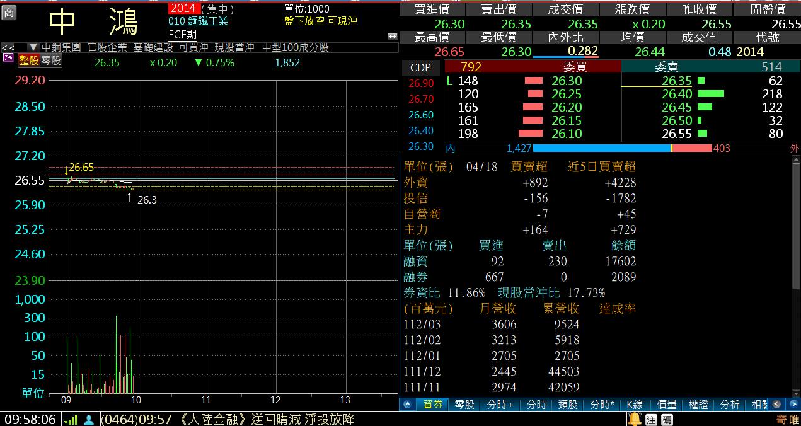Switch to the 分時+ tab
Screen dimensions: 801x426
500,405
